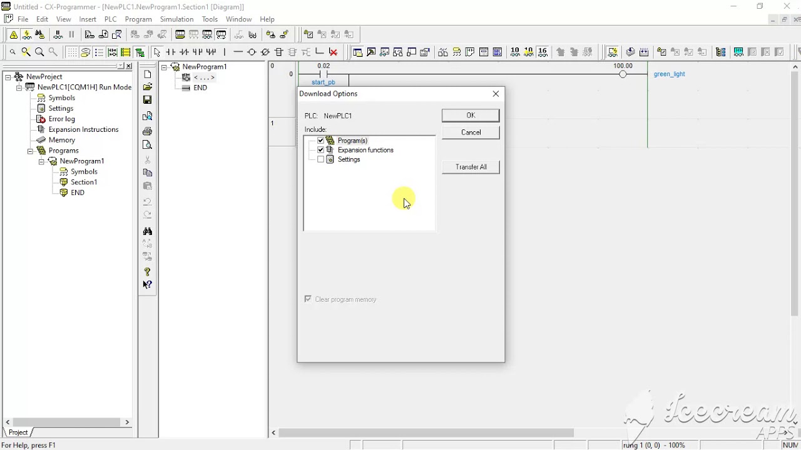Click OK in Download Options dialog

click(471, 115)
